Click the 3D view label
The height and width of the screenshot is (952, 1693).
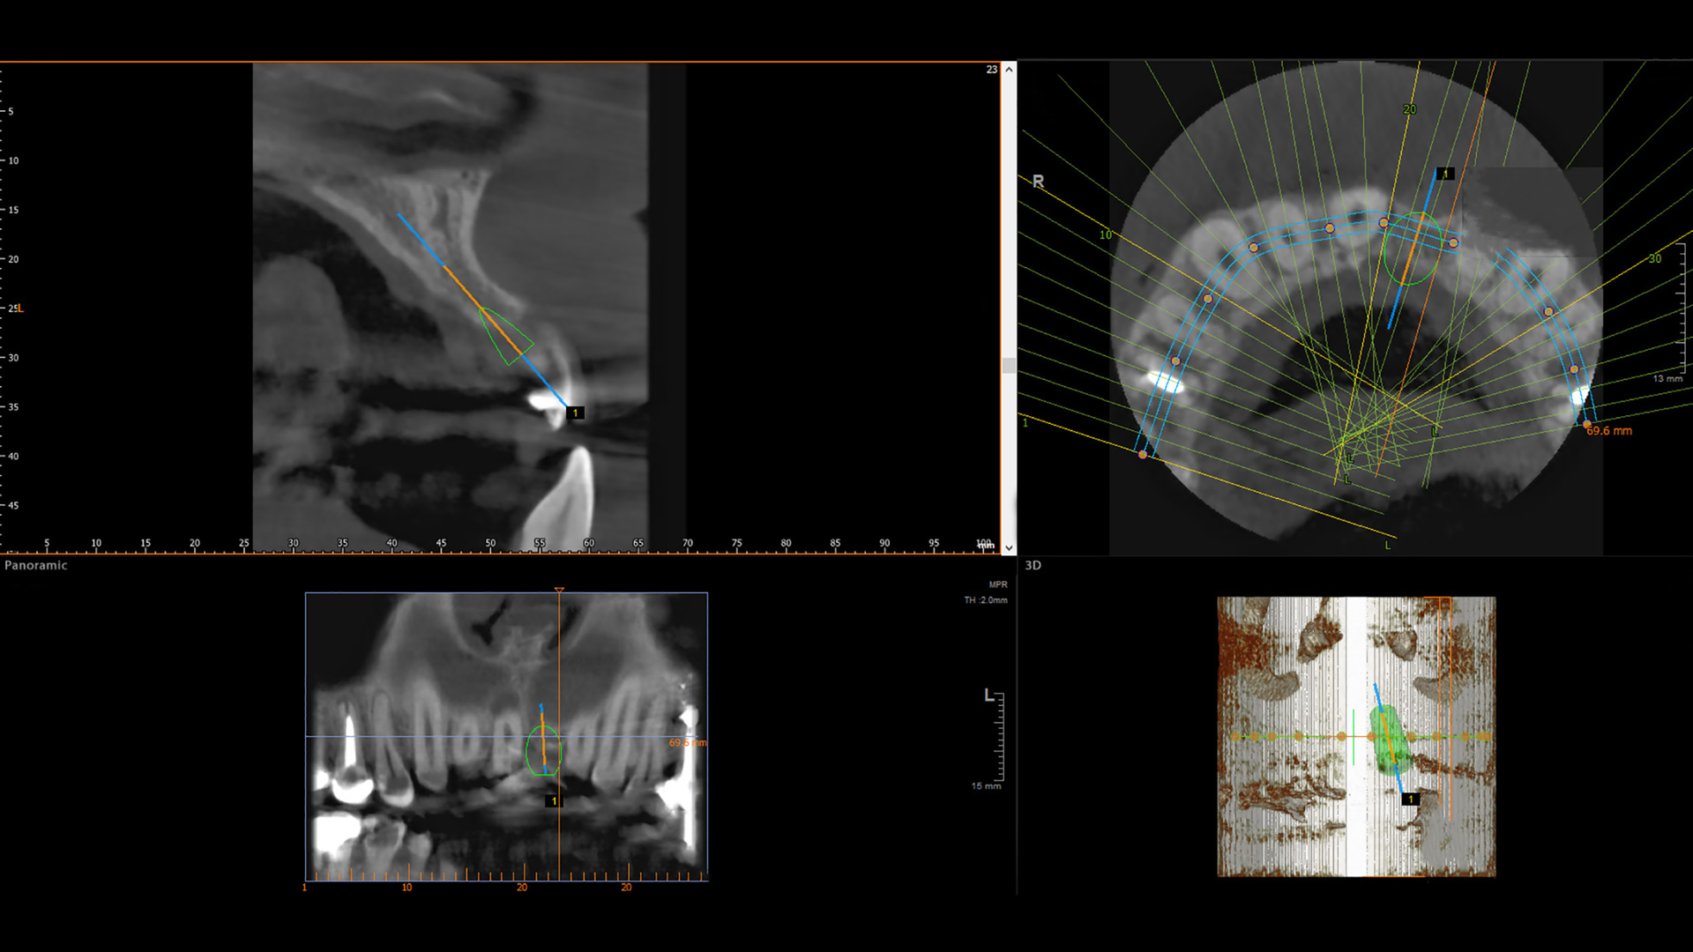tap(1033, 565)
